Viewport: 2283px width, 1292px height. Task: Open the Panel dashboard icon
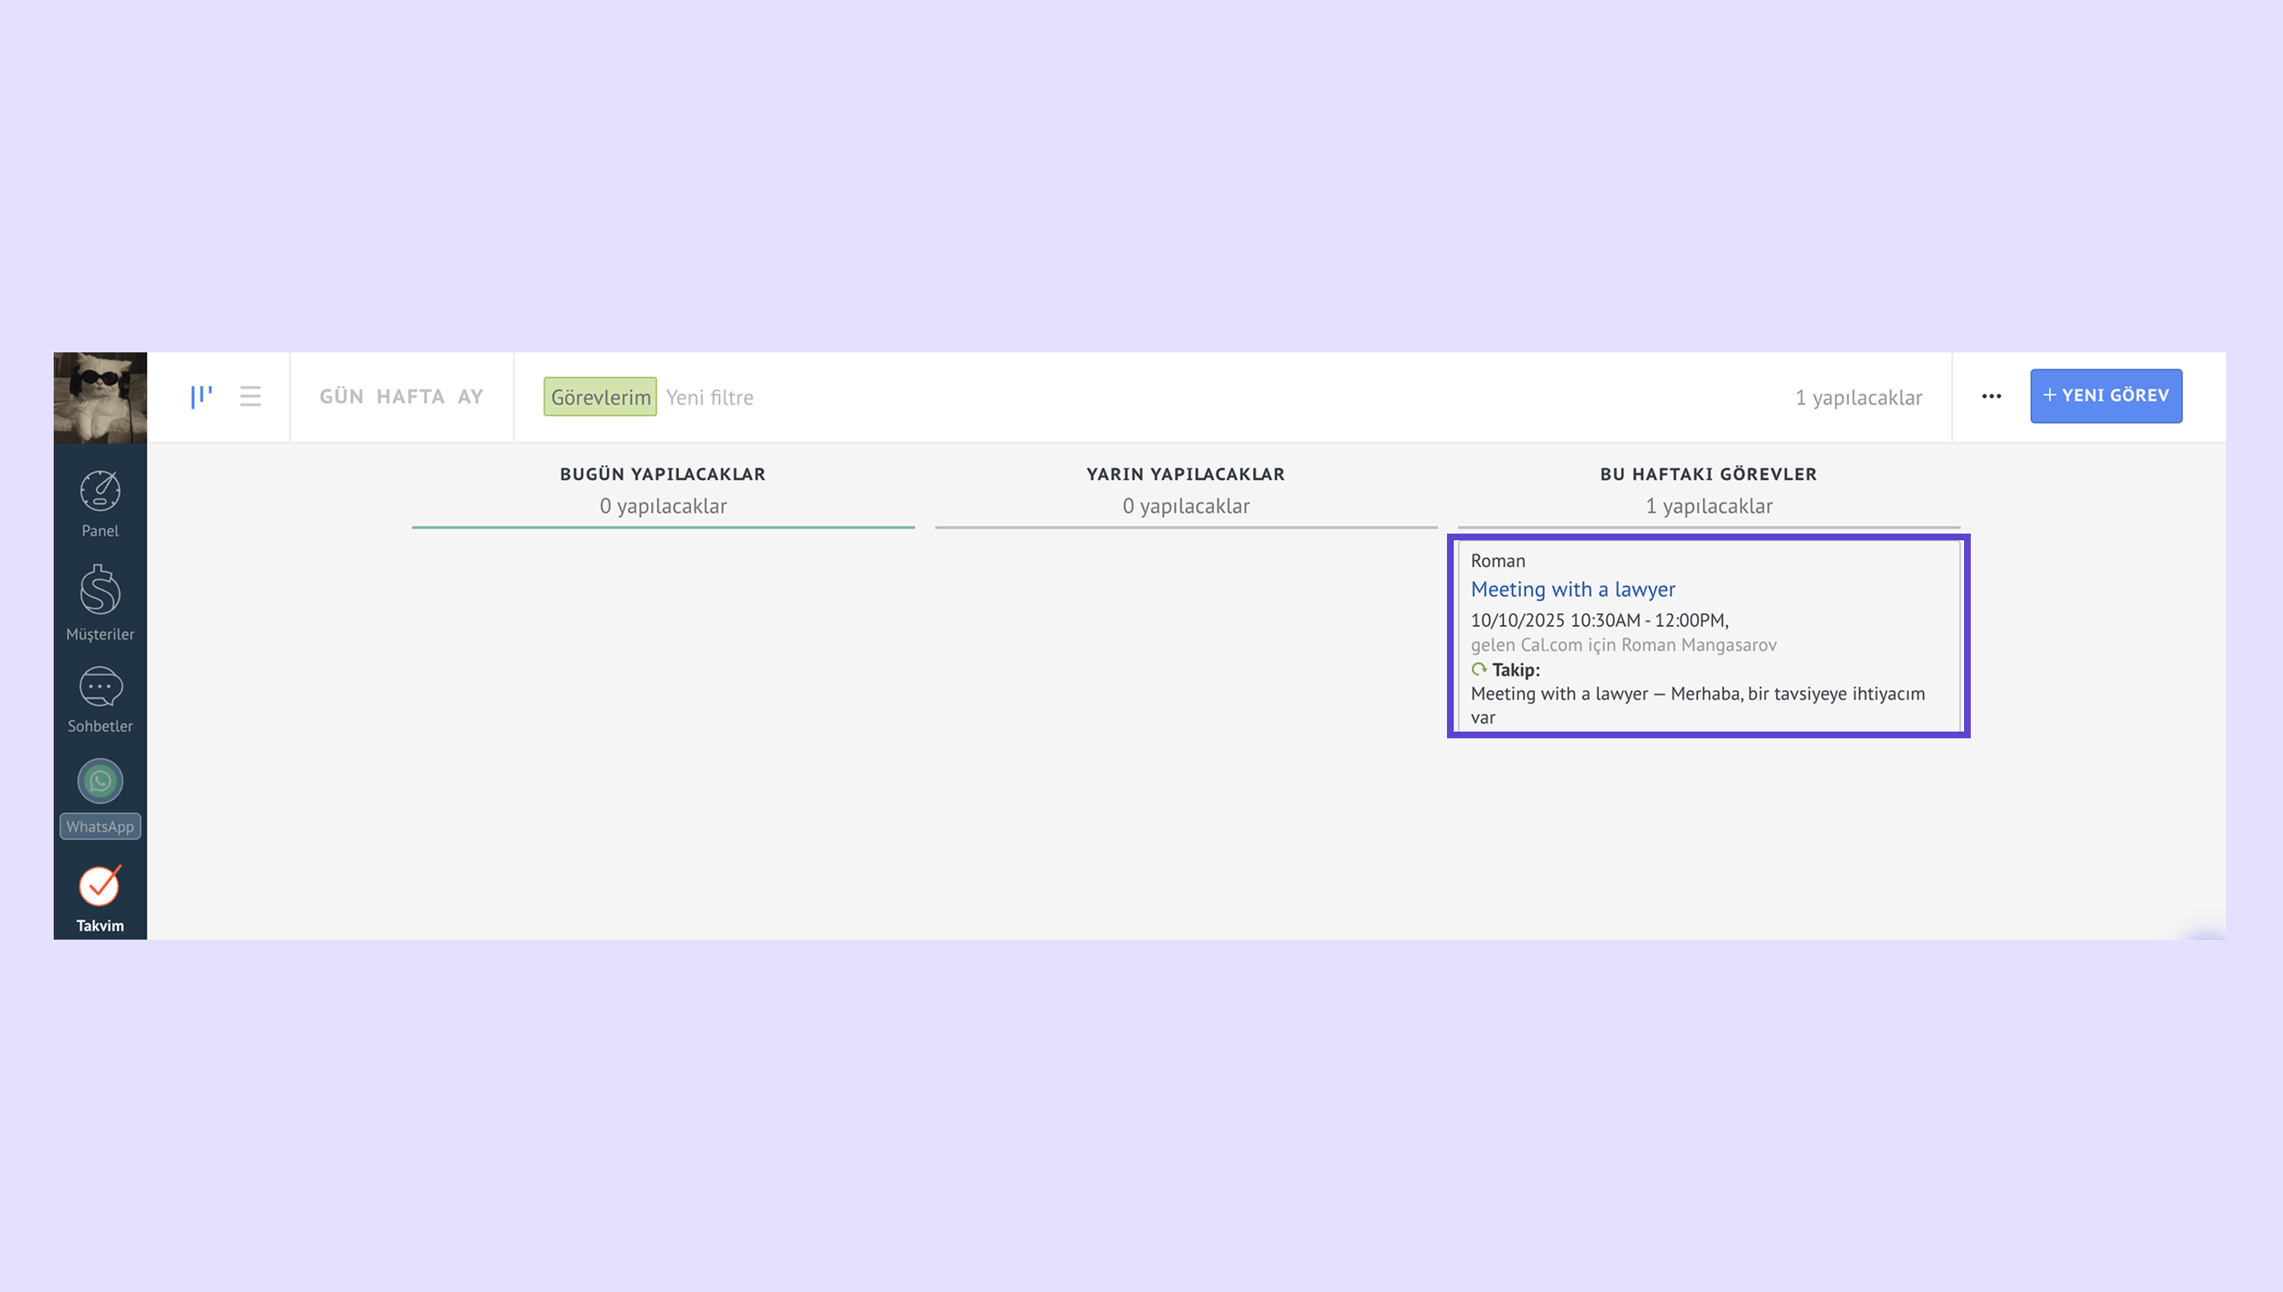click(99, 503)
